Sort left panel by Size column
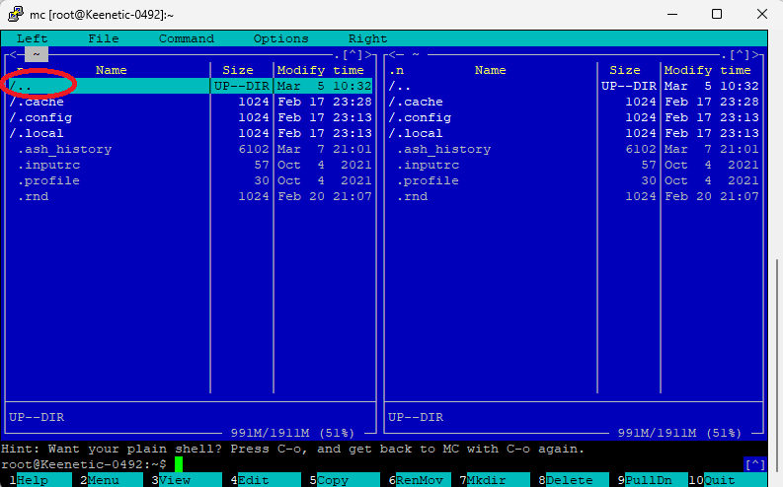Screen dimensions: 783x487 pos(238,70)
